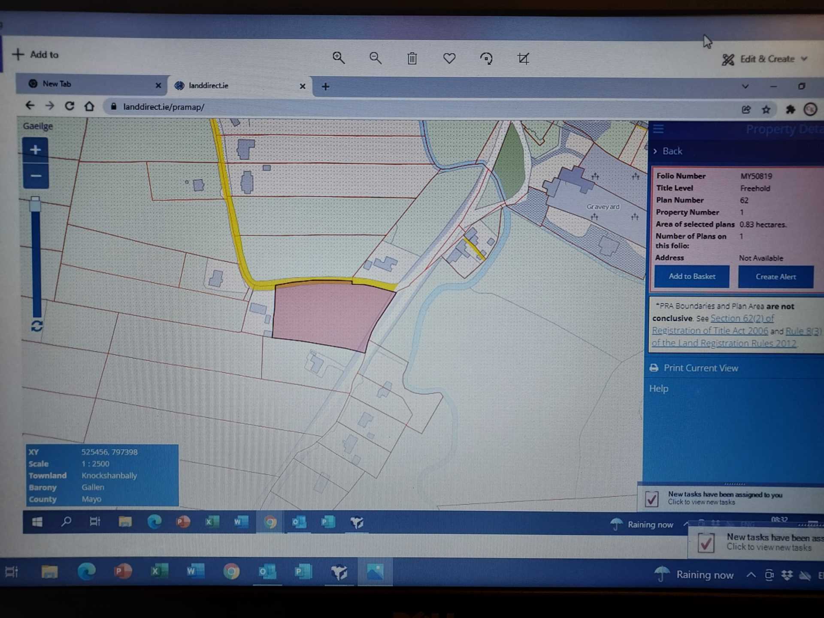824x618 pixels.
Task: Switch to the New Tab browser tab
Action: [57, 84]
